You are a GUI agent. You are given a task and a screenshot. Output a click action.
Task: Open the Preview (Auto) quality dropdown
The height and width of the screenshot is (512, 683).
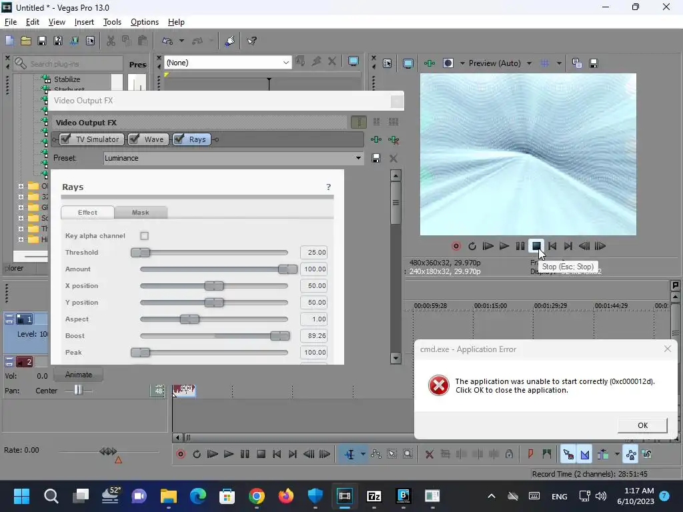pyautogui.click(x=529, y=63)
